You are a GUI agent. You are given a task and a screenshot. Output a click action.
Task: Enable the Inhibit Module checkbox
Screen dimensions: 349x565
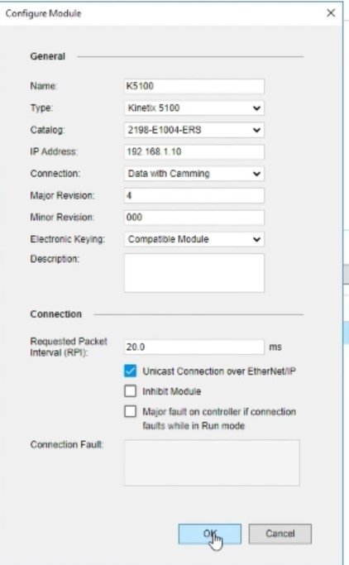pos(131,391)
